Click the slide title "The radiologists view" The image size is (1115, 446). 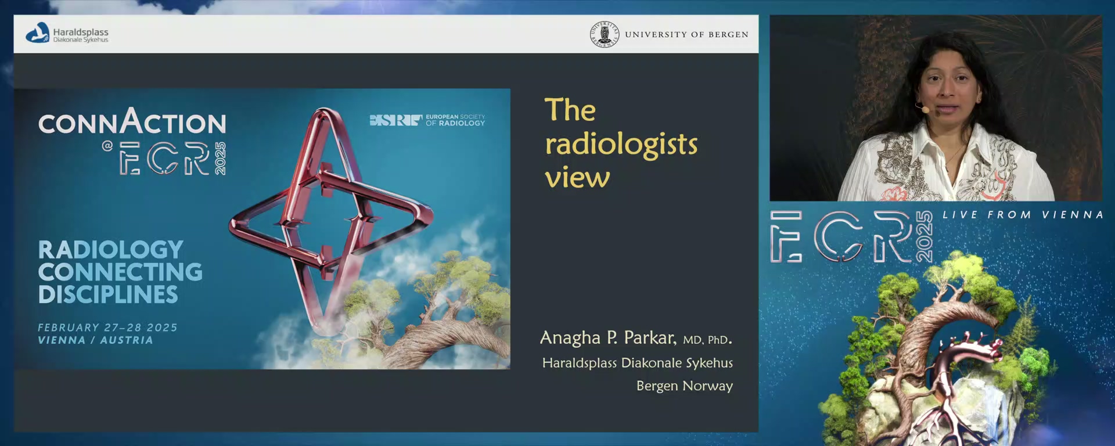point(621,143)
